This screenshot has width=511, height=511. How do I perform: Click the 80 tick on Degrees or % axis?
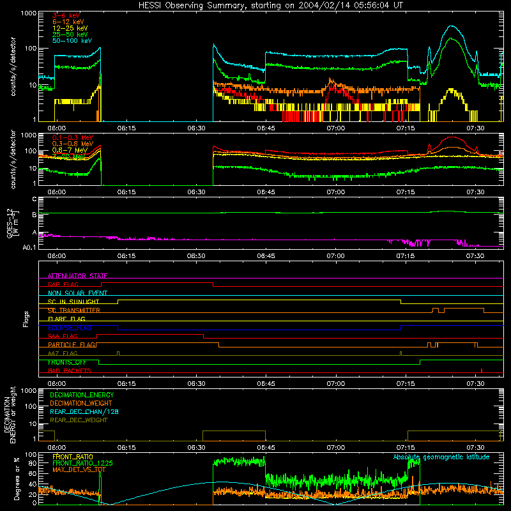point(33,463)
